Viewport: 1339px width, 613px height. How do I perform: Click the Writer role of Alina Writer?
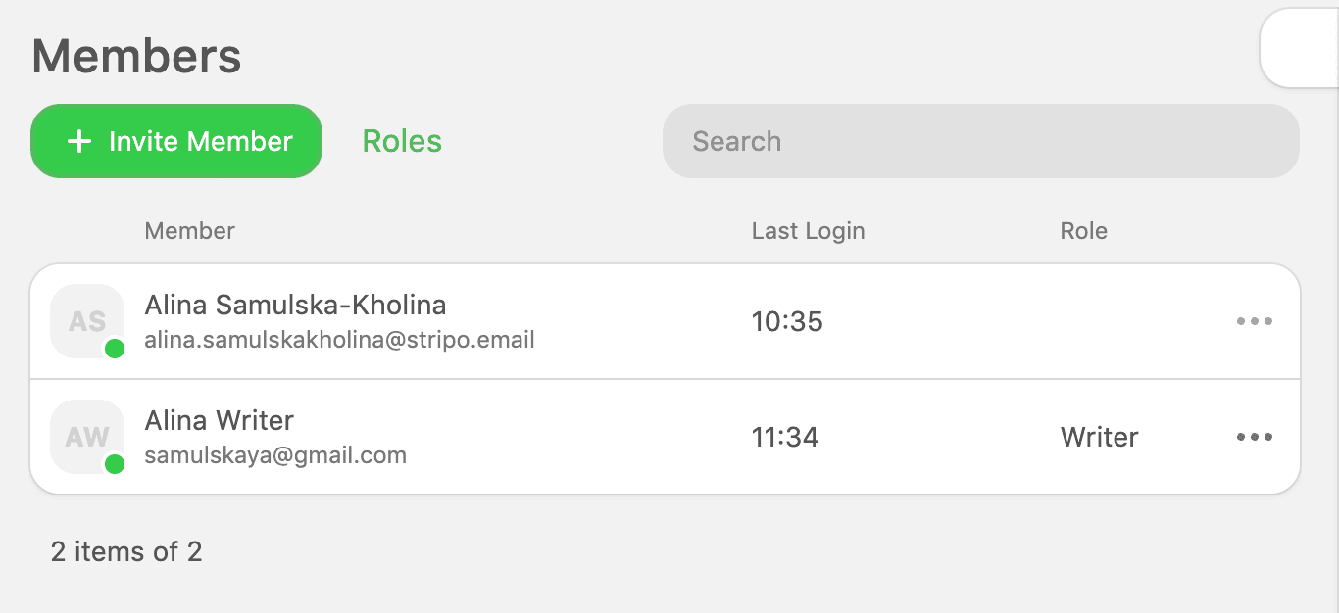pos(1099,437)
